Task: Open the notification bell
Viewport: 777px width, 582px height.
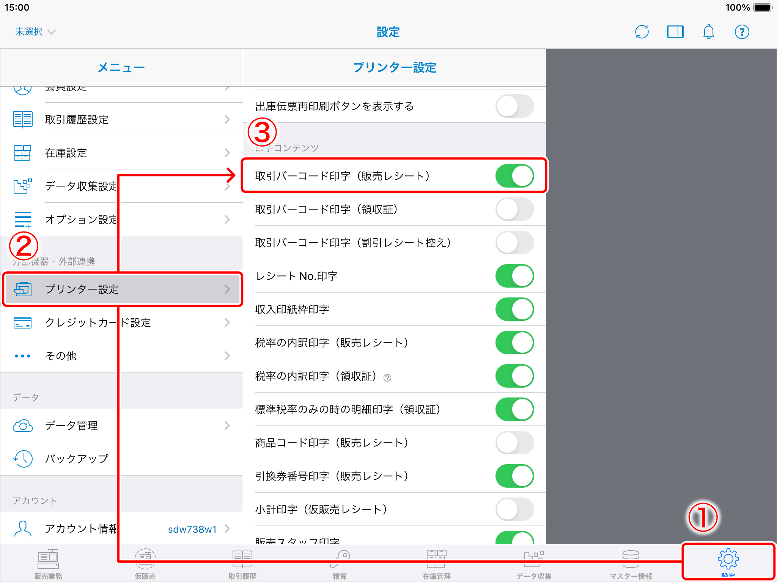Action: 708,32
